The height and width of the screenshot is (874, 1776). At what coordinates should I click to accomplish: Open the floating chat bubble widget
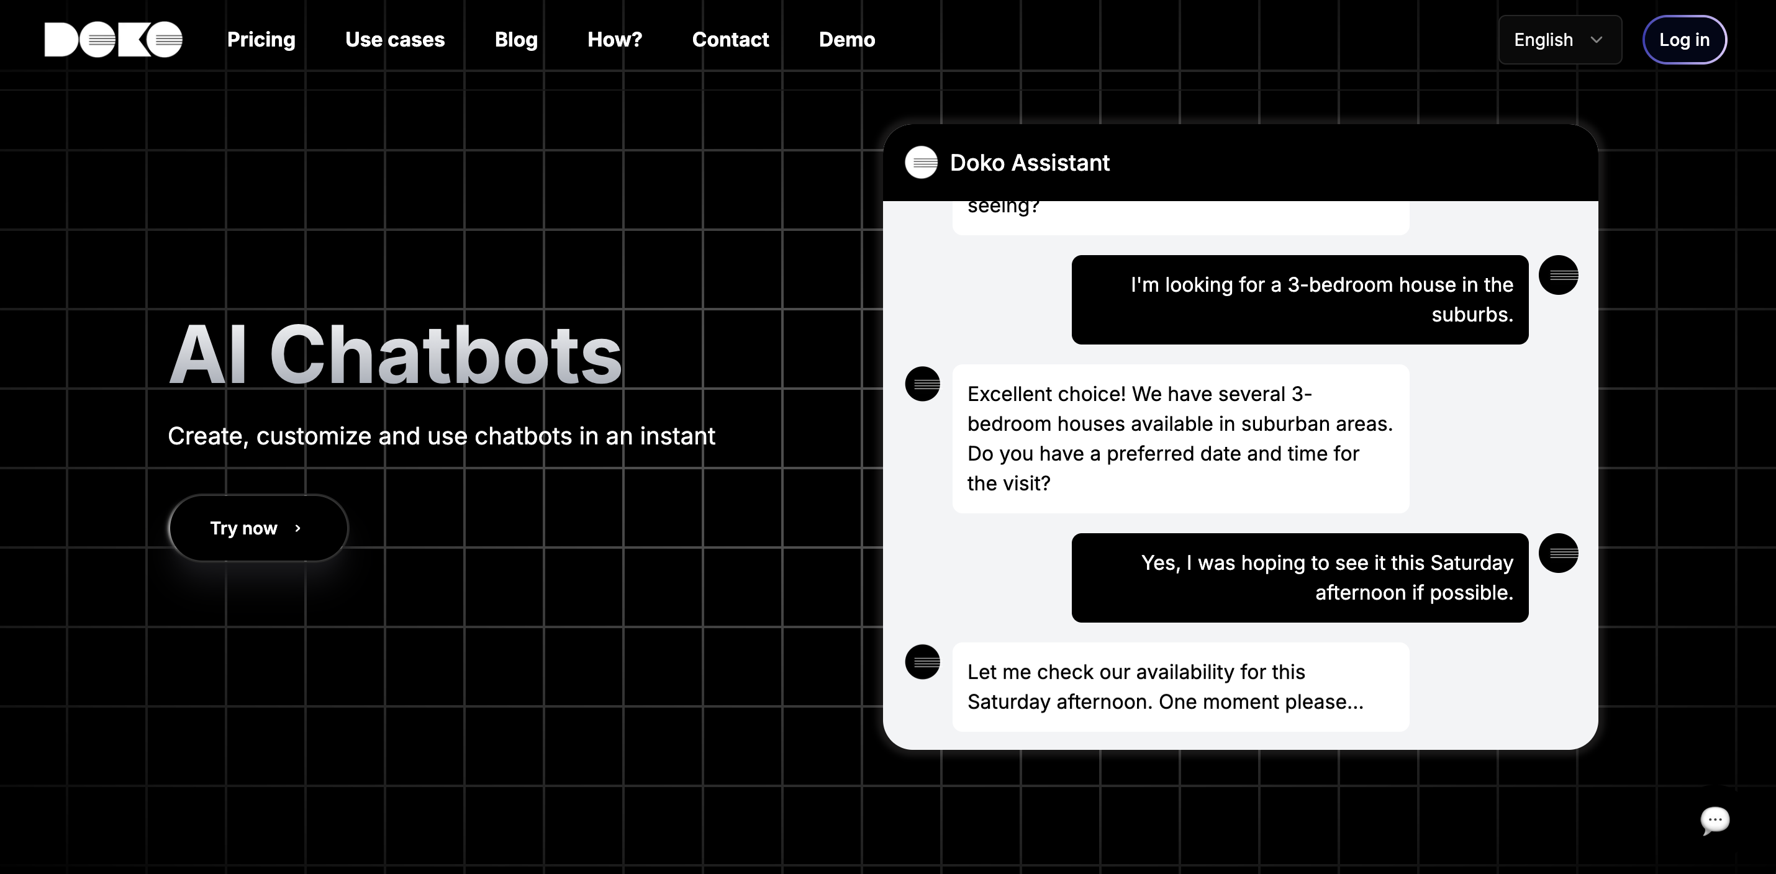tap(1715, 820)
